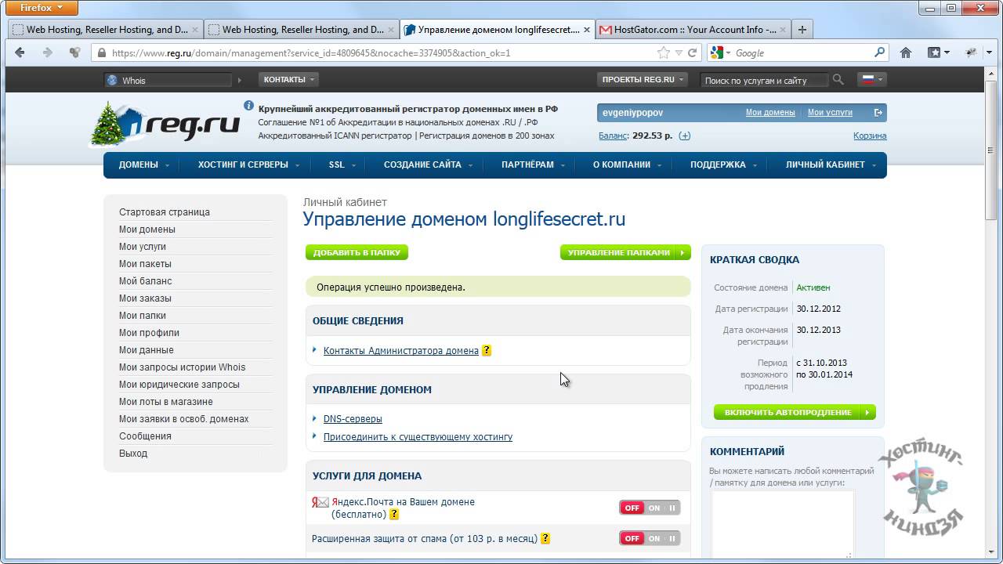This screenshot has width=1003, height=564.
Task: Open help icon for Контакты Администратора домена
Action: point(487,351)
